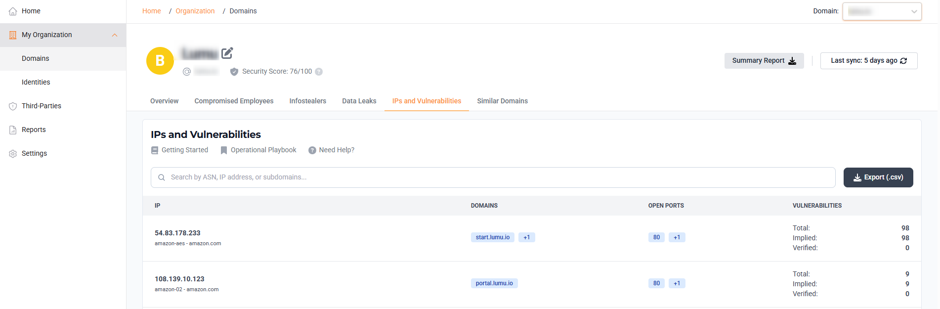This screenshot has width=940, height=309.
Task: Open the Getting Started guide
Action: [x=179, y=150]
